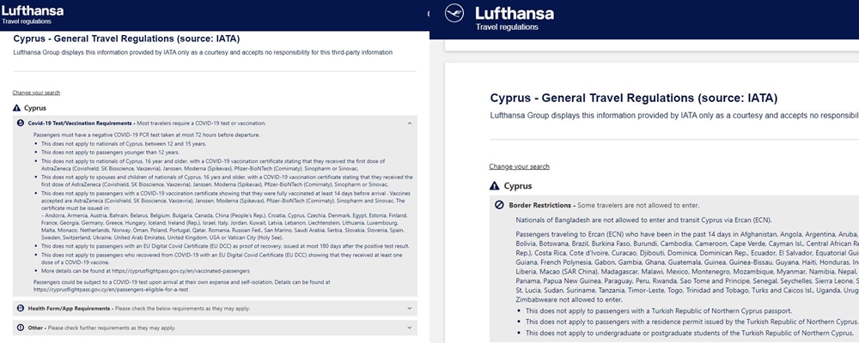Image resolution: width=859 pixels, height=343 pixels.
Task: Click 'Please check the below requirements as they may apply'
Action: (x=182, y=309)
